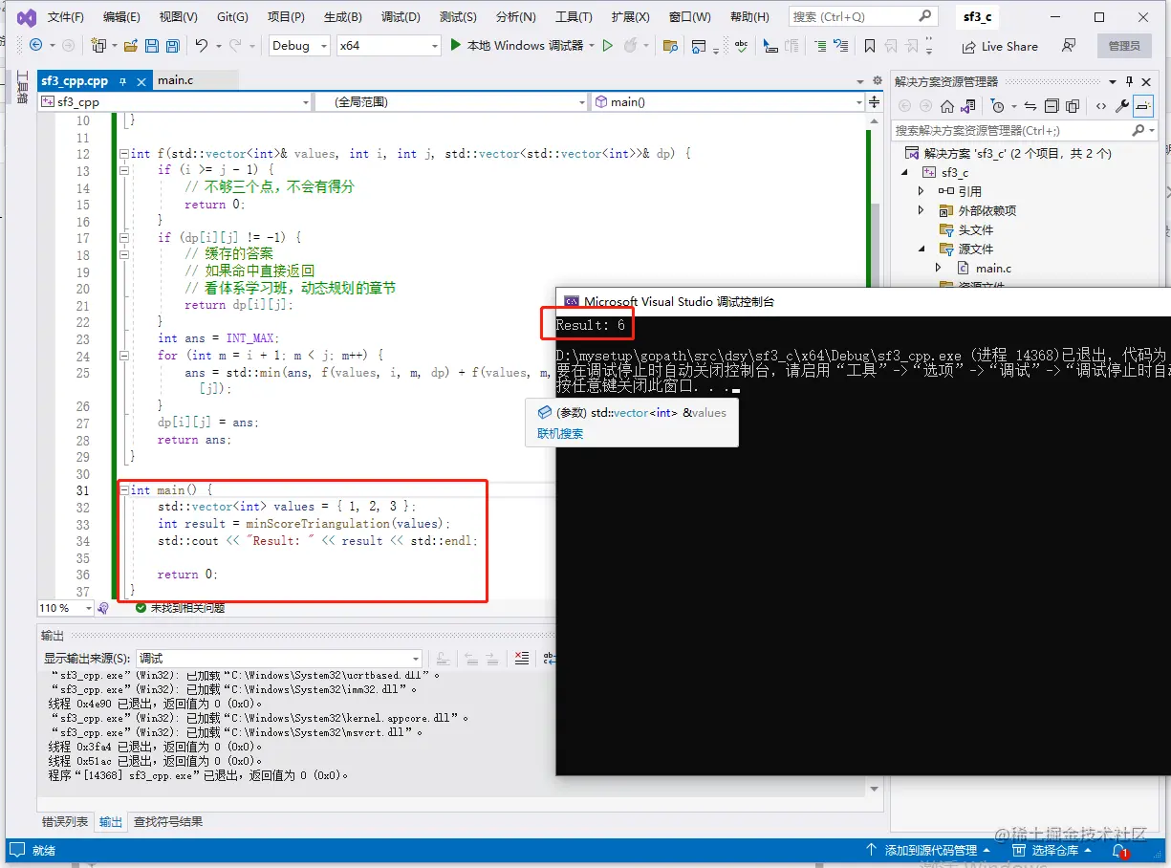
Task: Toggle auto-hide pin on Solution Explorer
Action: [x=1129, y=81]
